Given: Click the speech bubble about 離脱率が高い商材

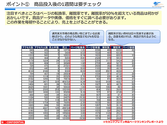Looking at the screenshot, I should pyautogui.click(x=133, y=37).
